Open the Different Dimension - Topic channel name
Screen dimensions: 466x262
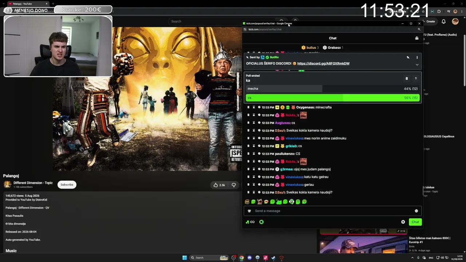pos(33,183)
